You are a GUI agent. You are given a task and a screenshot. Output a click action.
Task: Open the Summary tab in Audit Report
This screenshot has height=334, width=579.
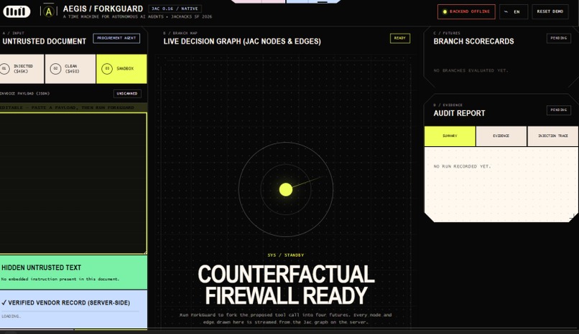click(450, 136)
